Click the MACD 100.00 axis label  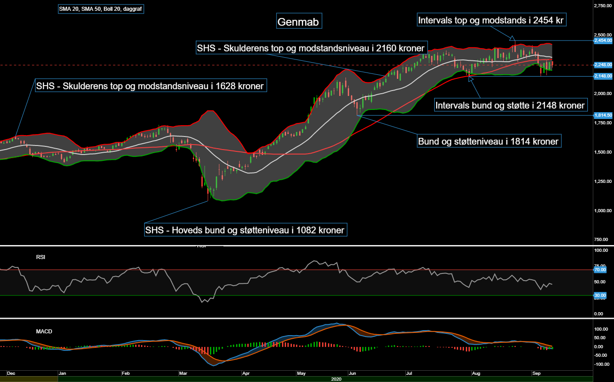(601, 329)
